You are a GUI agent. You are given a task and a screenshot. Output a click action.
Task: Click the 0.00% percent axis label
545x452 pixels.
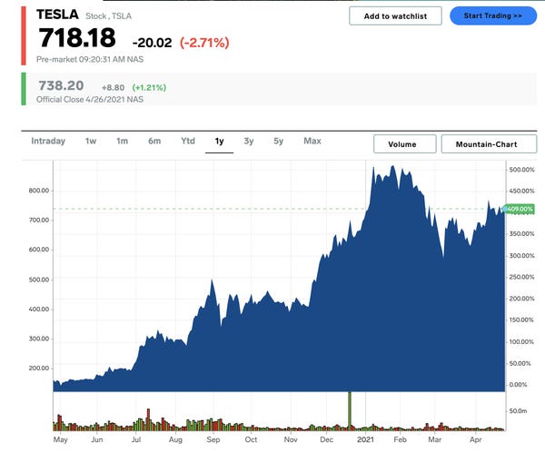tap(518, 385)
